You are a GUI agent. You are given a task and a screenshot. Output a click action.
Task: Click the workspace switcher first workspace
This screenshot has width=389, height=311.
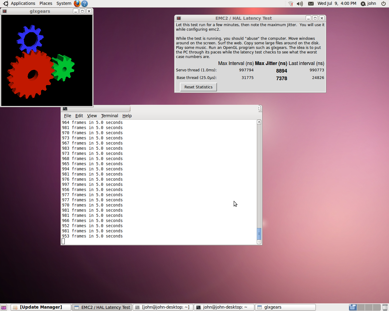click(x=353, y=307)
